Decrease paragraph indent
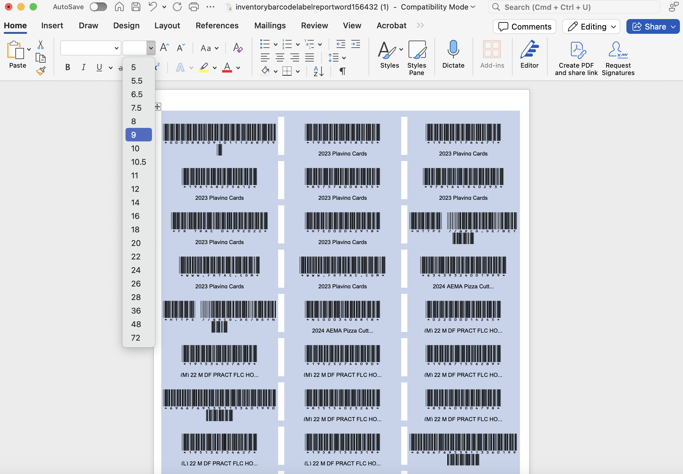The height and width of the screenshot is (474, 683). pos(341,44)
